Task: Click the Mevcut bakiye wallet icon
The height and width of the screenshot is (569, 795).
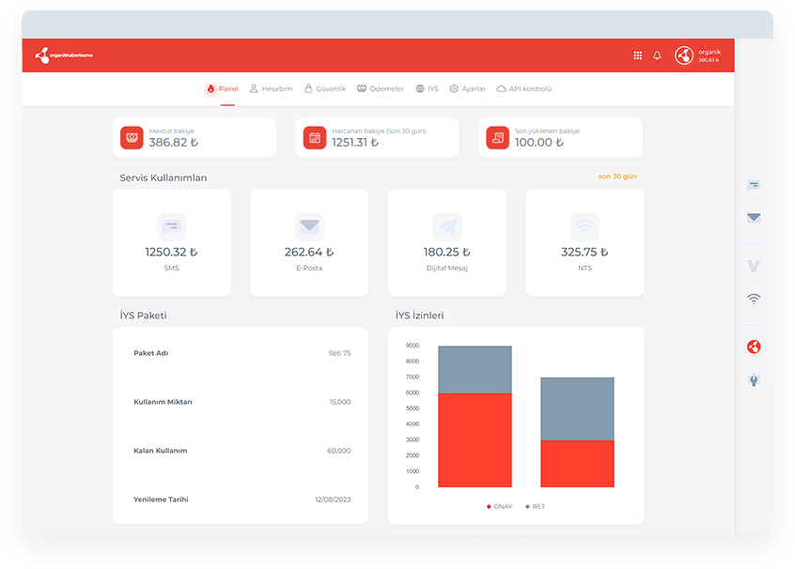Action: (132, 138)
